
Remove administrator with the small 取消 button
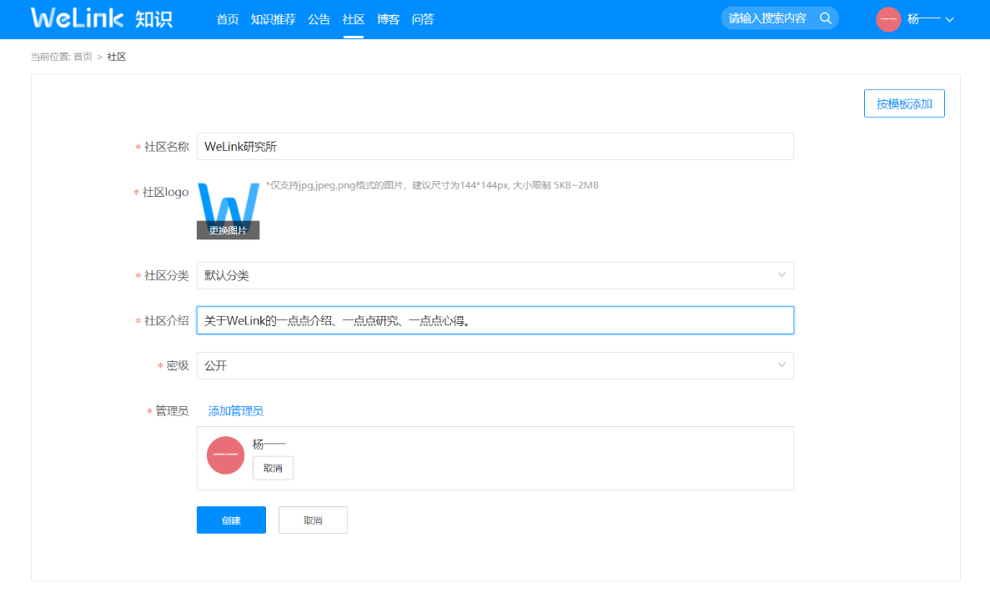pyautogui.click(x=273, y=468)
